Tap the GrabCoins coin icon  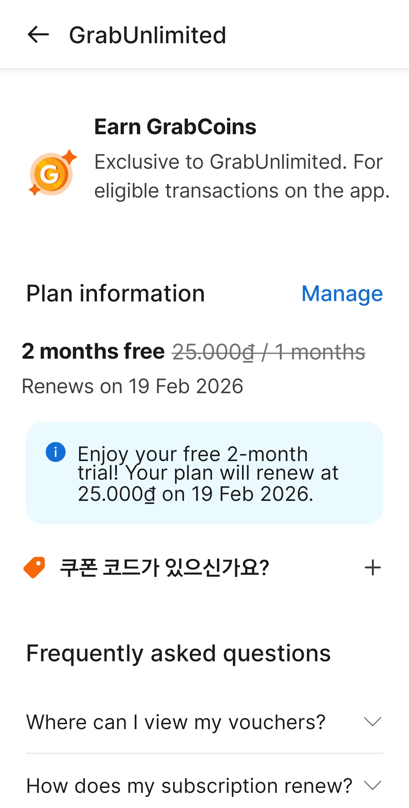click(x=52, y=174)
